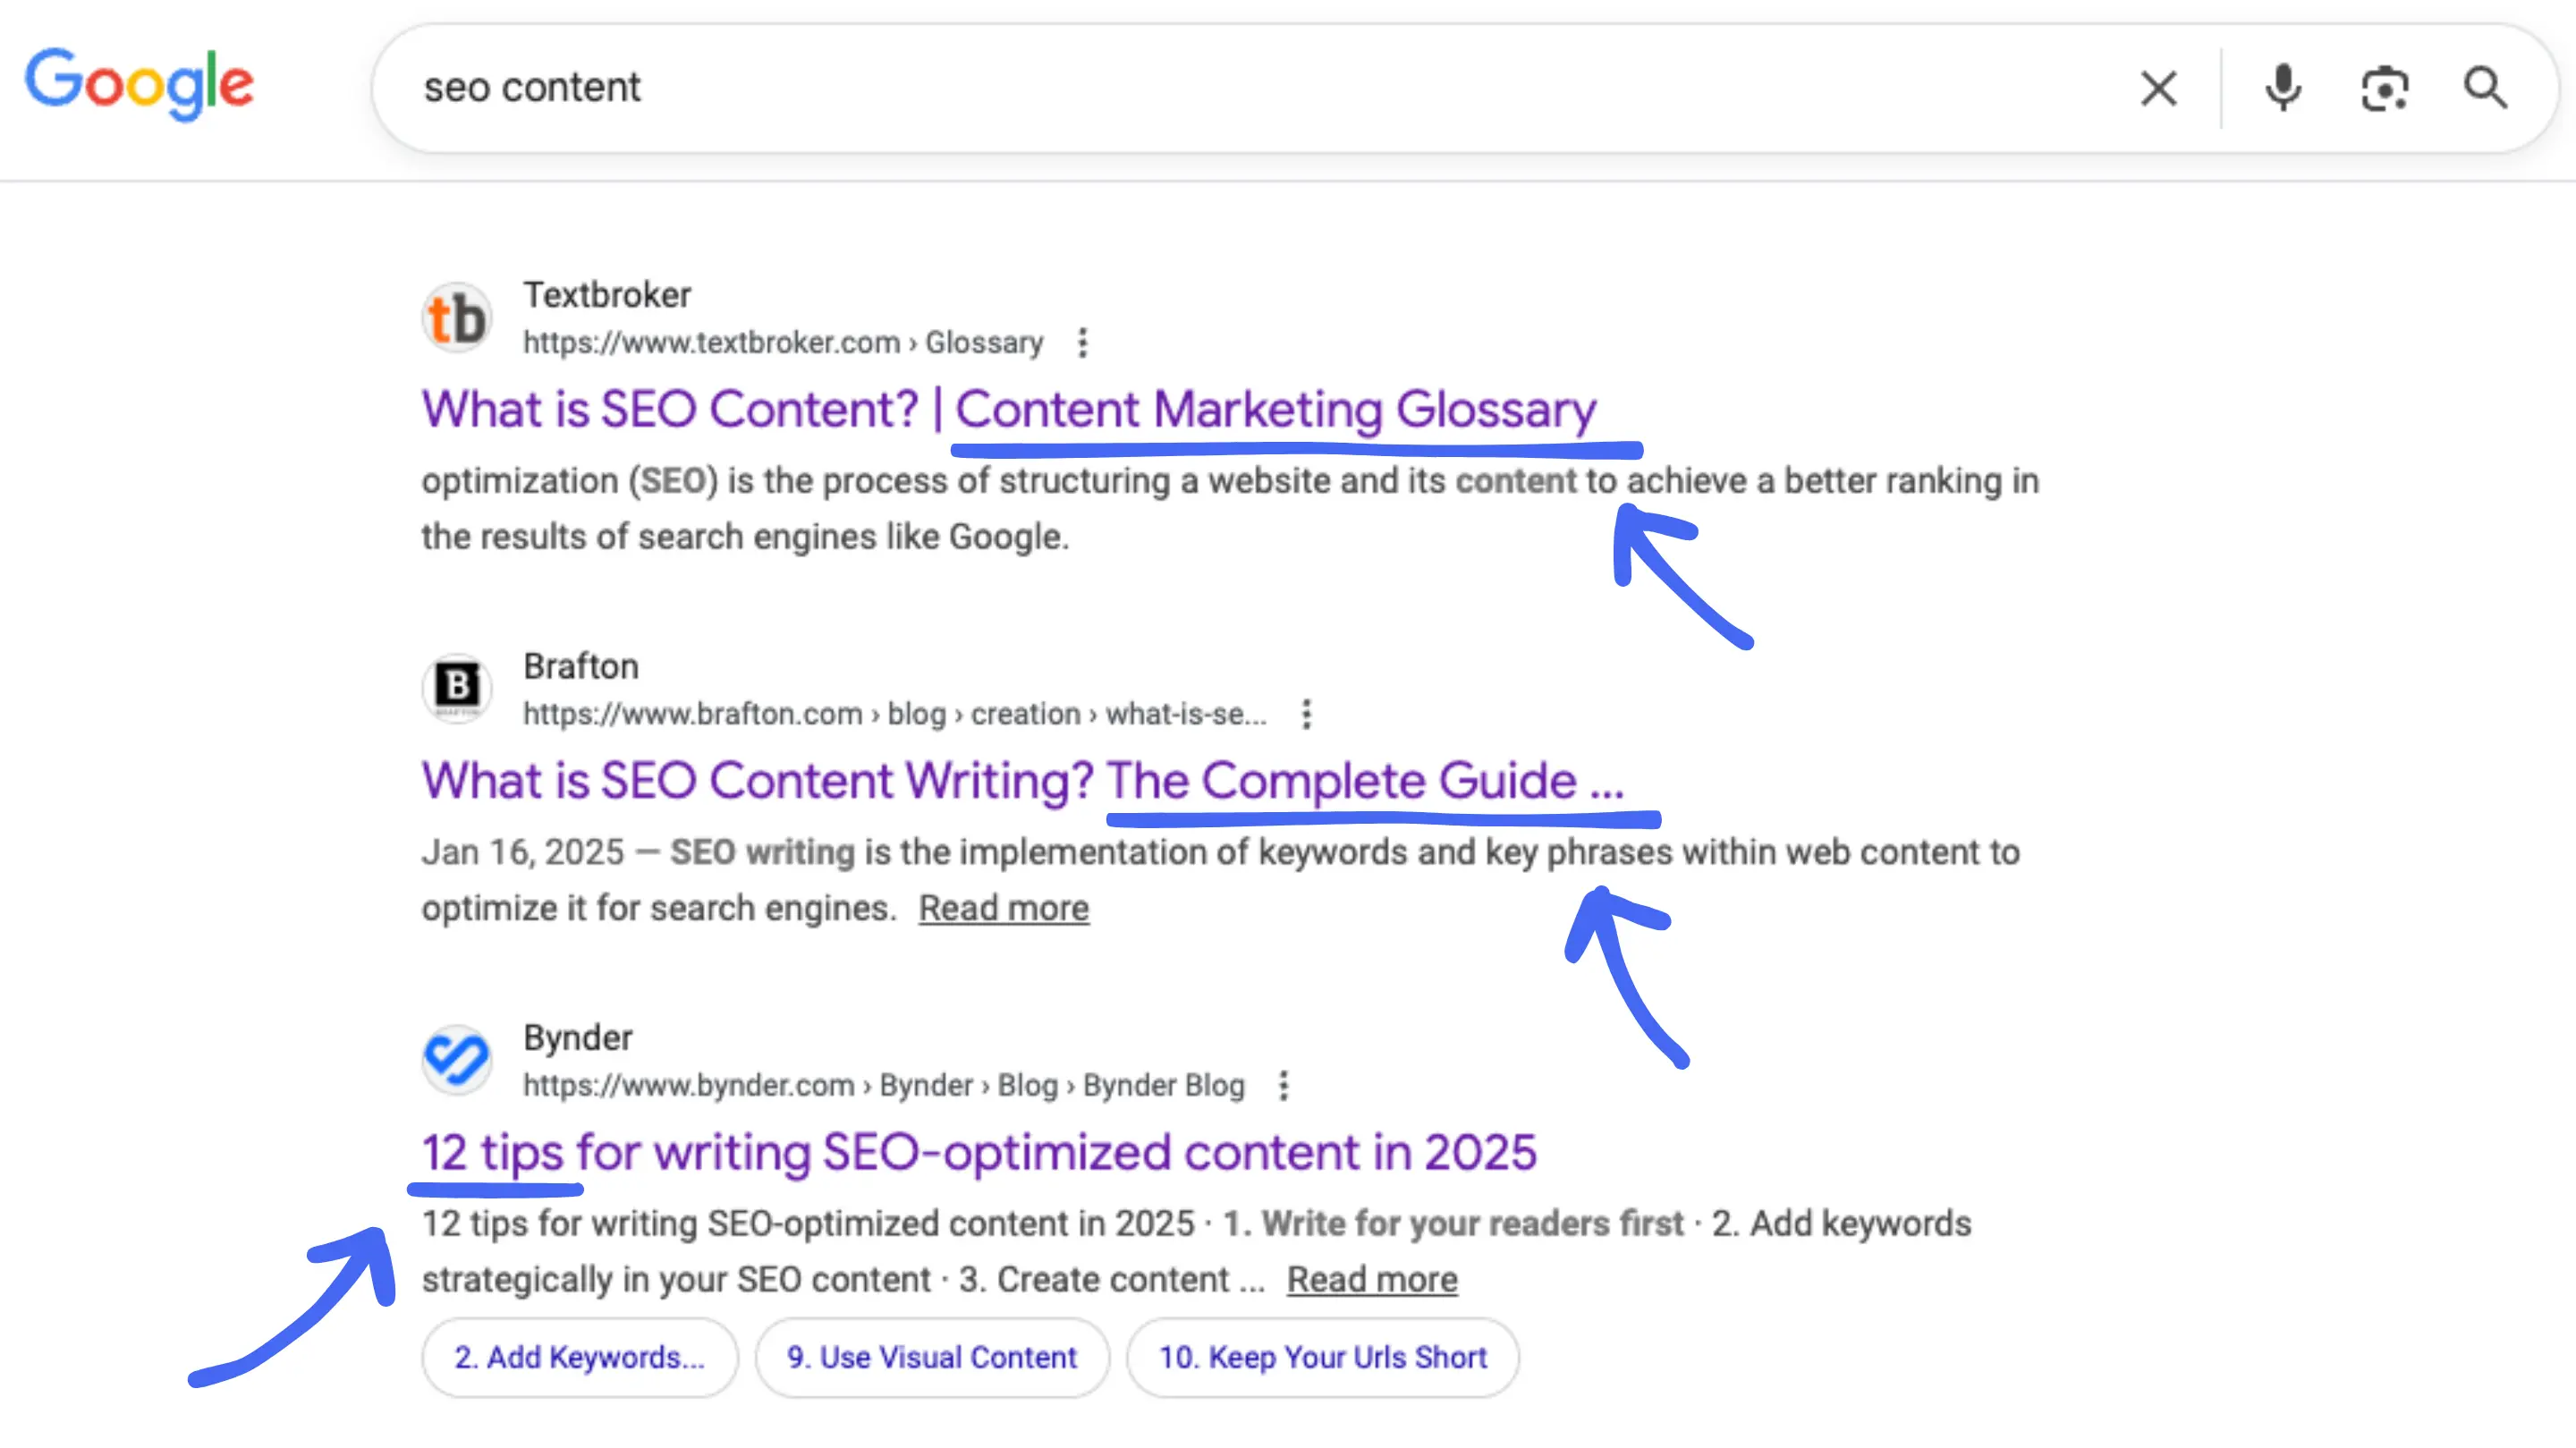2576x1448 pixels.
Task: Click the Brafton favicon
Action: point(457,688)
